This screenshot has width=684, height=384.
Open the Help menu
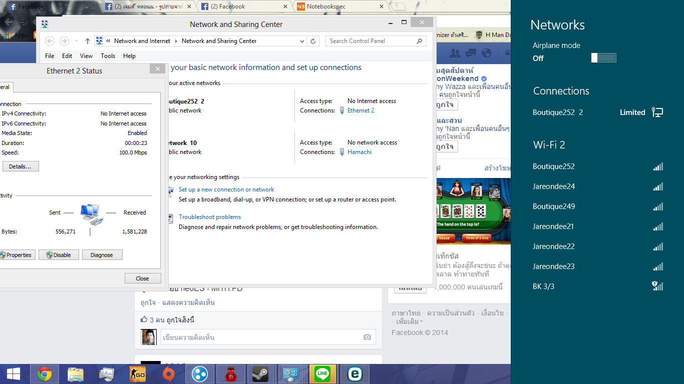(x=129, y=56)
